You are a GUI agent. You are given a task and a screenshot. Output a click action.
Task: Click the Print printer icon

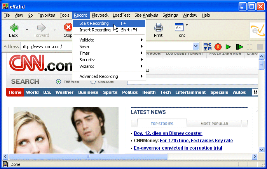click(158, 27)
